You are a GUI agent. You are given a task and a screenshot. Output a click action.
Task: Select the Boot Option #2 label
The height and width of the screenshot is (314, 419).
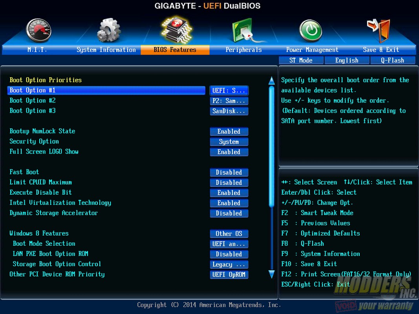click(x=33, y=100)
